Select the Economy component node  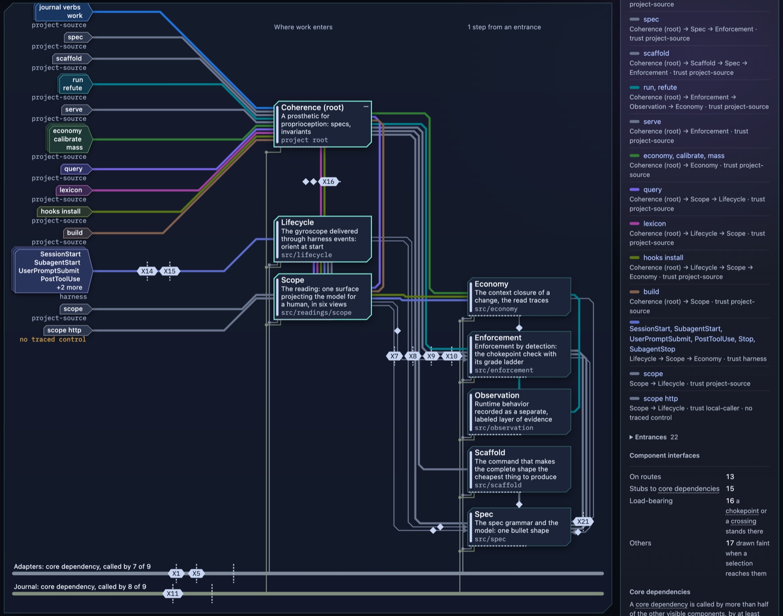[520, 297]
